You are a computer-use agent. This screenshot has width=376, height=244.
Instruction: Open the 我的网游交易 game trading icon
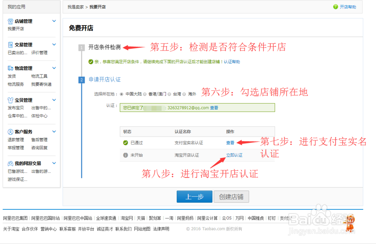(x=11, y=163)
